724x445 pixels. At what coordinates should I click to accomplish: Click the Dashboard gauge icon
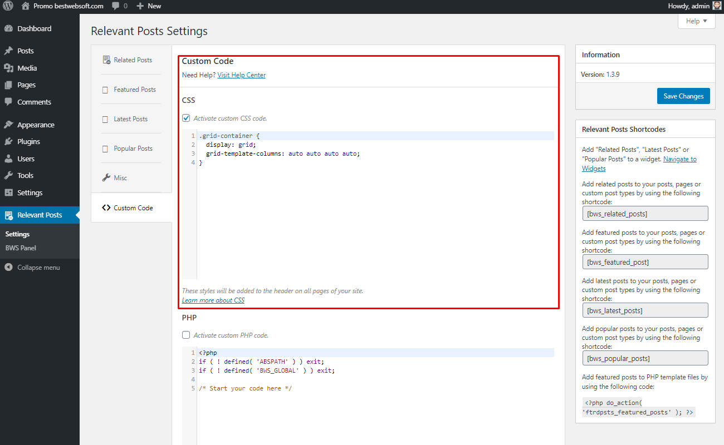[x=8, y=28]
